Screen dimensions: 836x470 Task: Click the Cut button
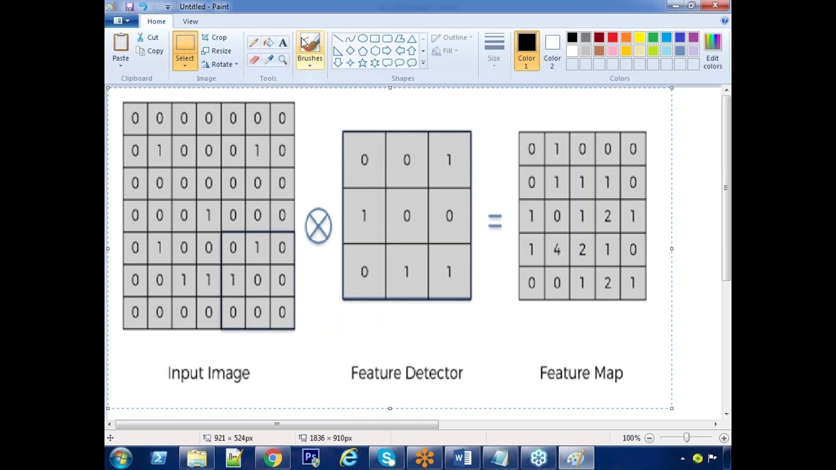(x=148, y=38)
